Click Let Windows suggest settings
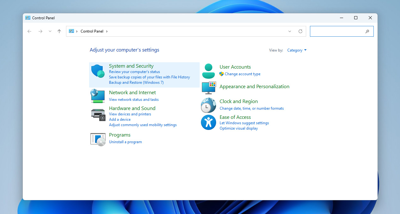The height and width of the screenshot is (214, 400). tap(244, 123)
